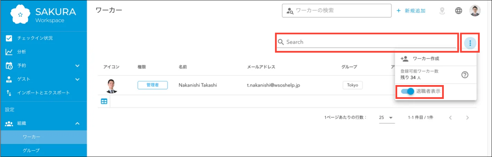The image size is (492, 157).
Task: Sort by the 名前 column header
Action: click(183, 67)
